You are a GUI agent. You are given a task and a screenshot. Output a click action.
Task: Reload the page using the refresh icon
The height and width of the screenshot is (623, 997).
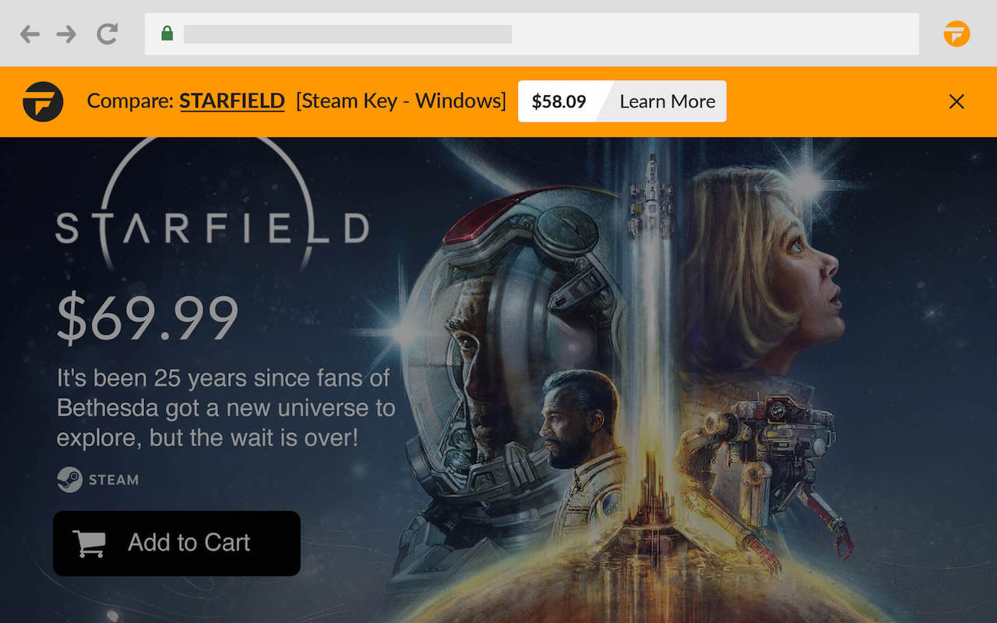click(106, 34)
